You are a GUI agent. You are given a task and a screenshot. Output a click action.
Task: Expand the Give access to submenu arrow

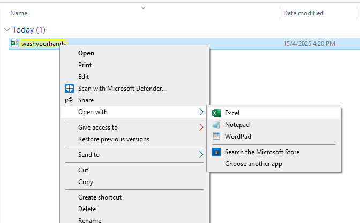(201, 128)
